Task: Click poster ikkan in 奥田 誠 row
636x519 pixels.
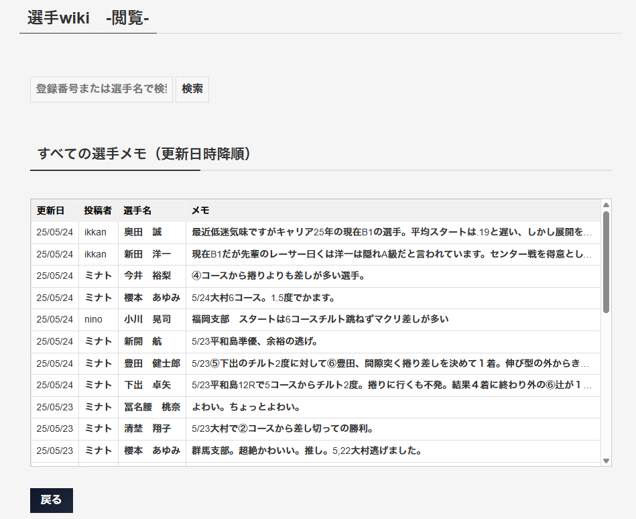Action: [x=95, y=232]
